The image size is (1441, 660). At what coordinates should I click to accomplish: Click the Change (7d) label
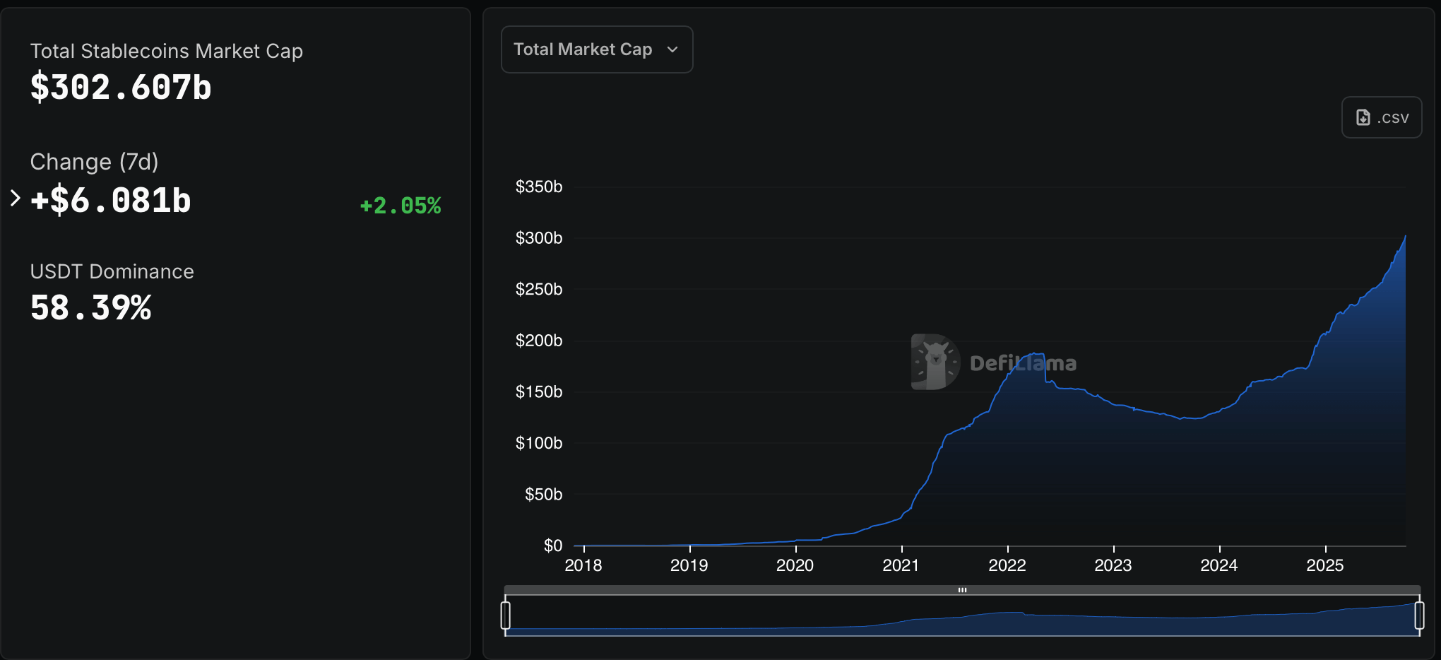click(x=95, y=162)
